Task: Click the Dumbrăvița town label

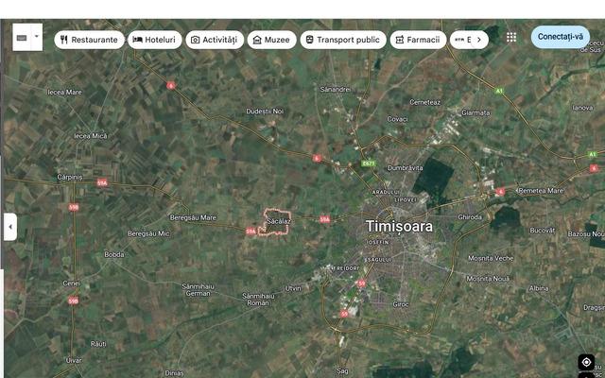Action: [x=405, y=167]
